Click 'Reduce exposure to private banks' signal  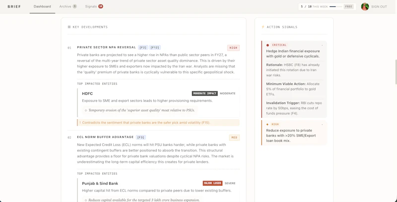[x=291, y=135]
